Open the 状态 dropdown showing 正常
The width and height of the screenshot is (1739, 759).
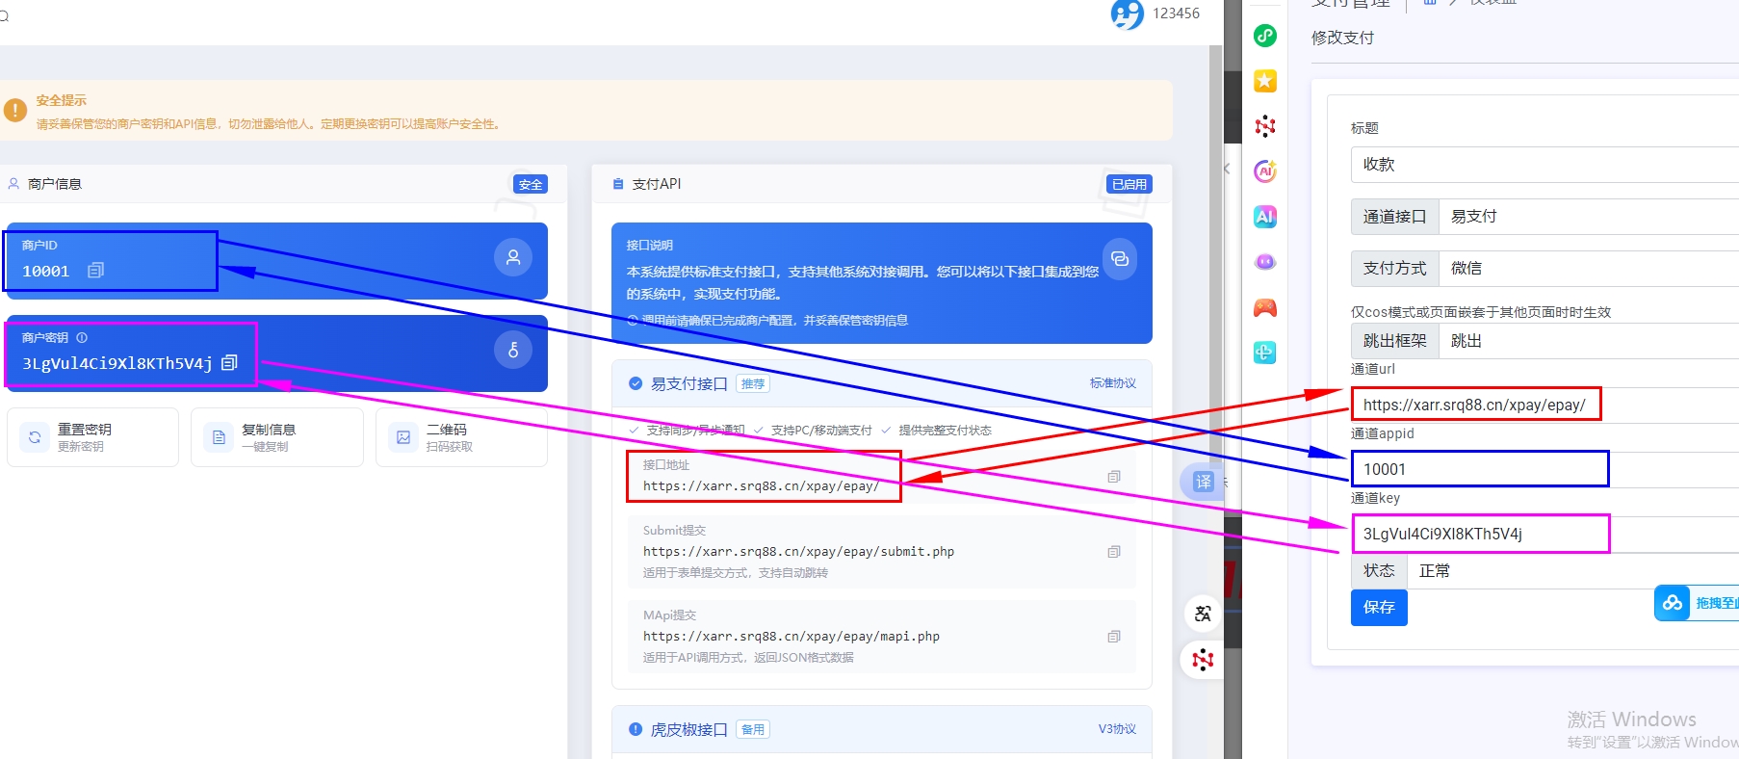(1570, 571)
